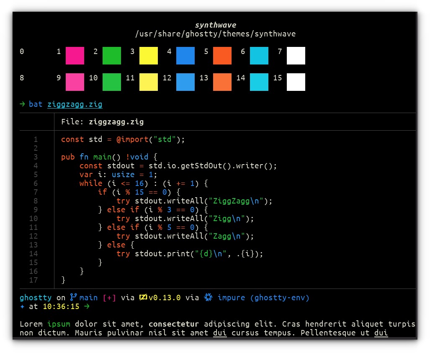430x353 pixels.
Task: Click palette index label '0'
Action: click(22, 52)
